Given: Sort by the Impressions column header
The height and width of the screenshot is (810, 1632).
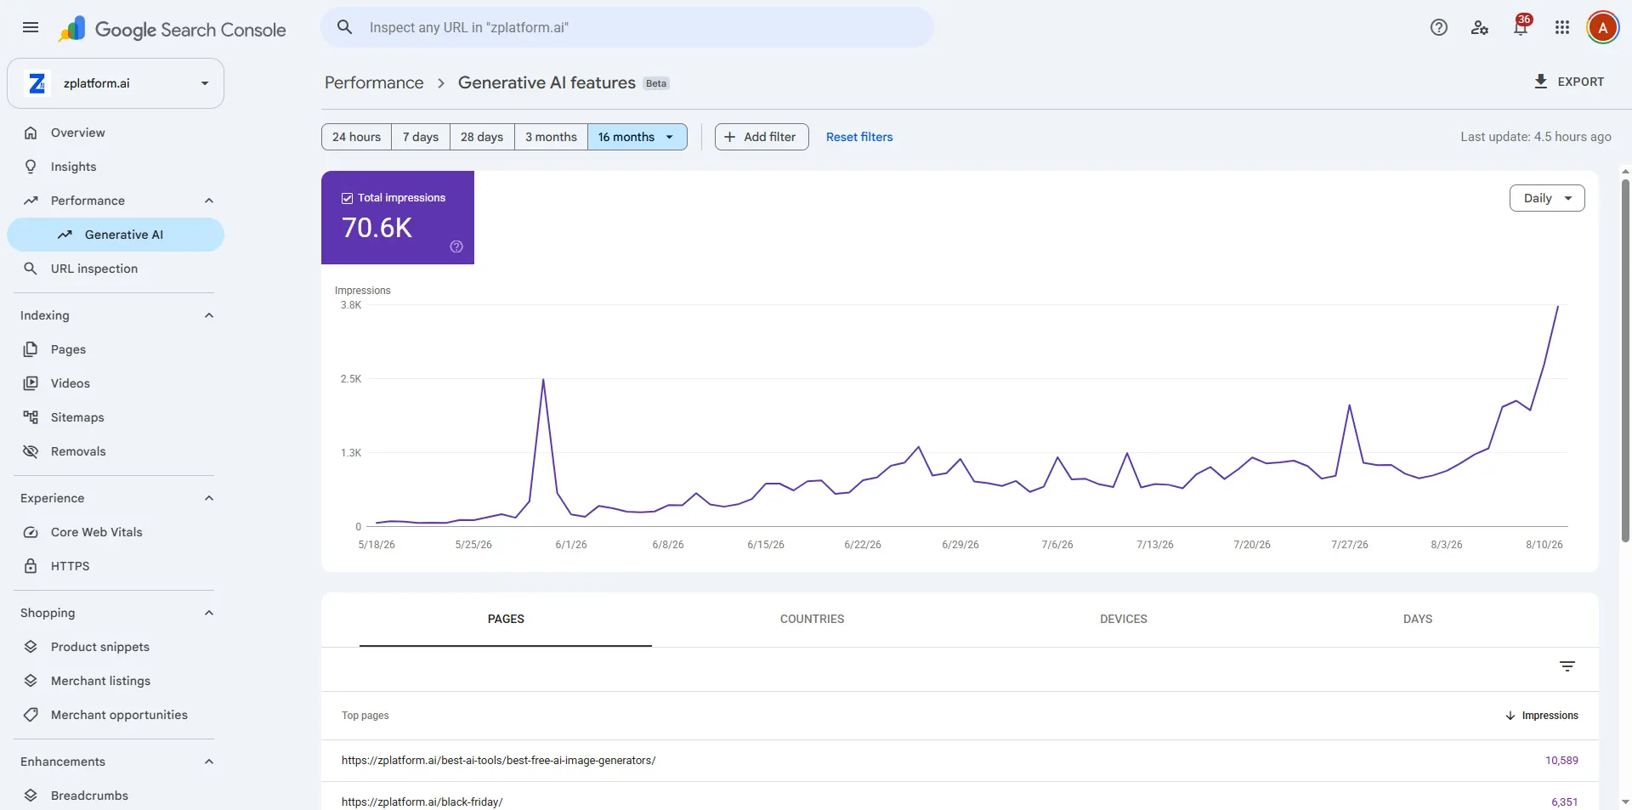Looking at the screenshot, I should 1542,716.
